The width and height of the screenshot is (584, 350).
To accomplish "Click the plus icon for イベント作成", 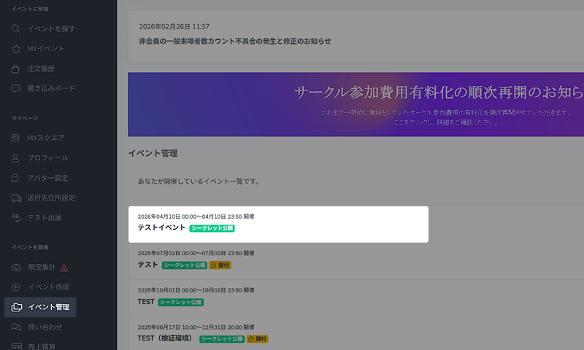I will pyautogui.click(x=16, y=287).
